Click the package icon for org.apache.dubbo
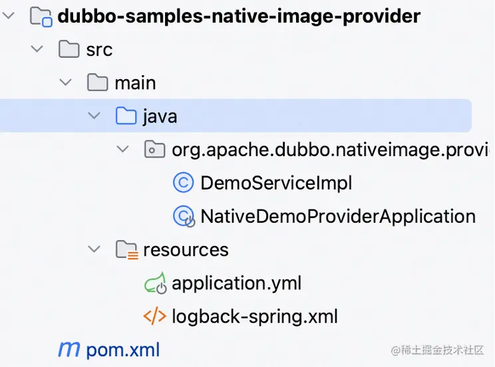The height and width of the screenshot is (367, 495). click(x=154, y=149)
